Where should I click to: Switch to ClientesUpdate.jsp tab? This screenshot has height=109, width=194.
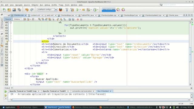(x=109, y=15)
